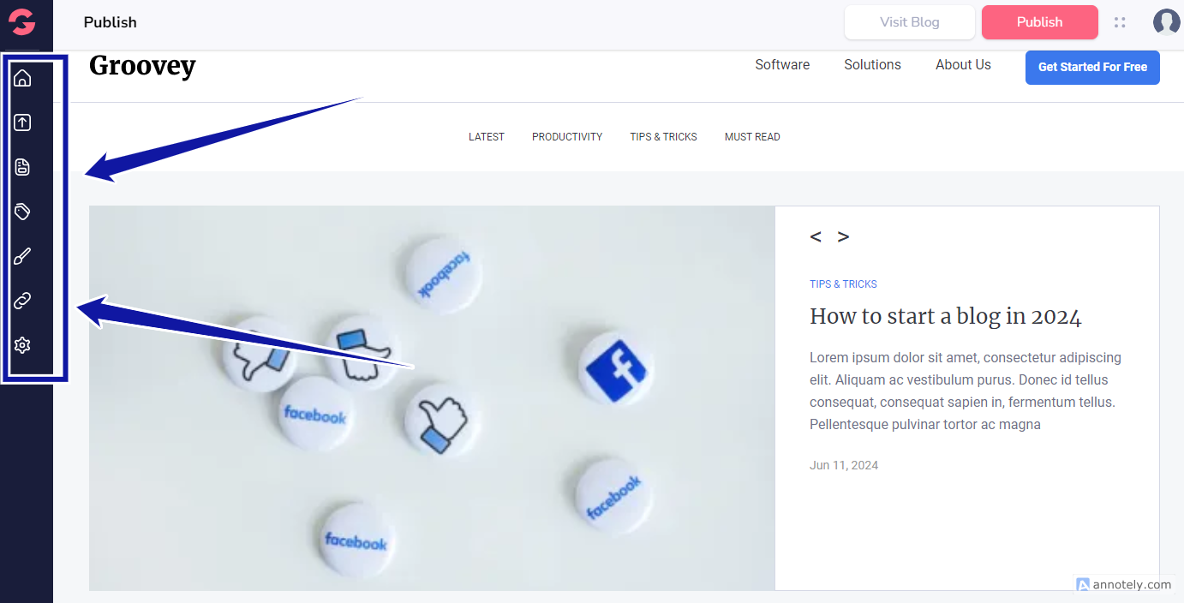Viewport: 1184px width, 603px height.
Task: Click the chain link sidebar icon
Action: (22, 301)
